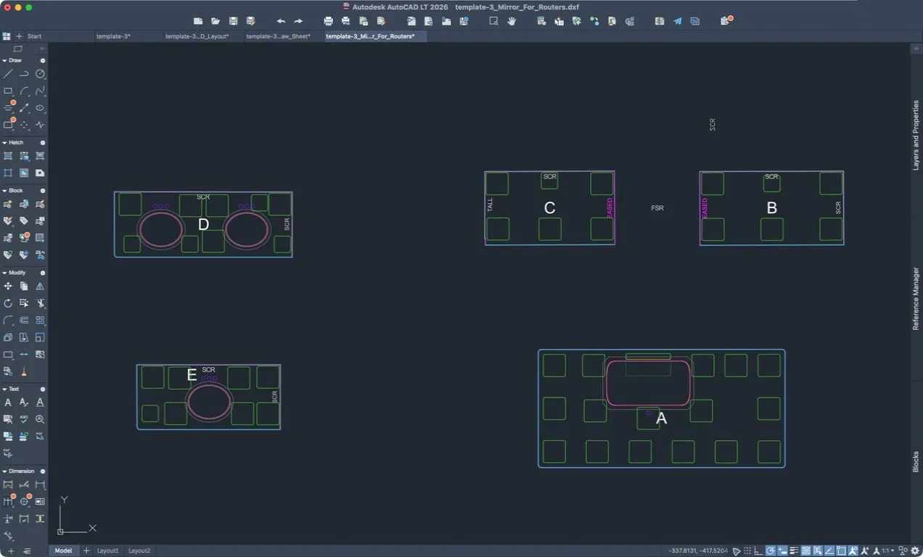Open status bar settings gear
This screenshot has height=557, width=923.
[x=915, y=550]
